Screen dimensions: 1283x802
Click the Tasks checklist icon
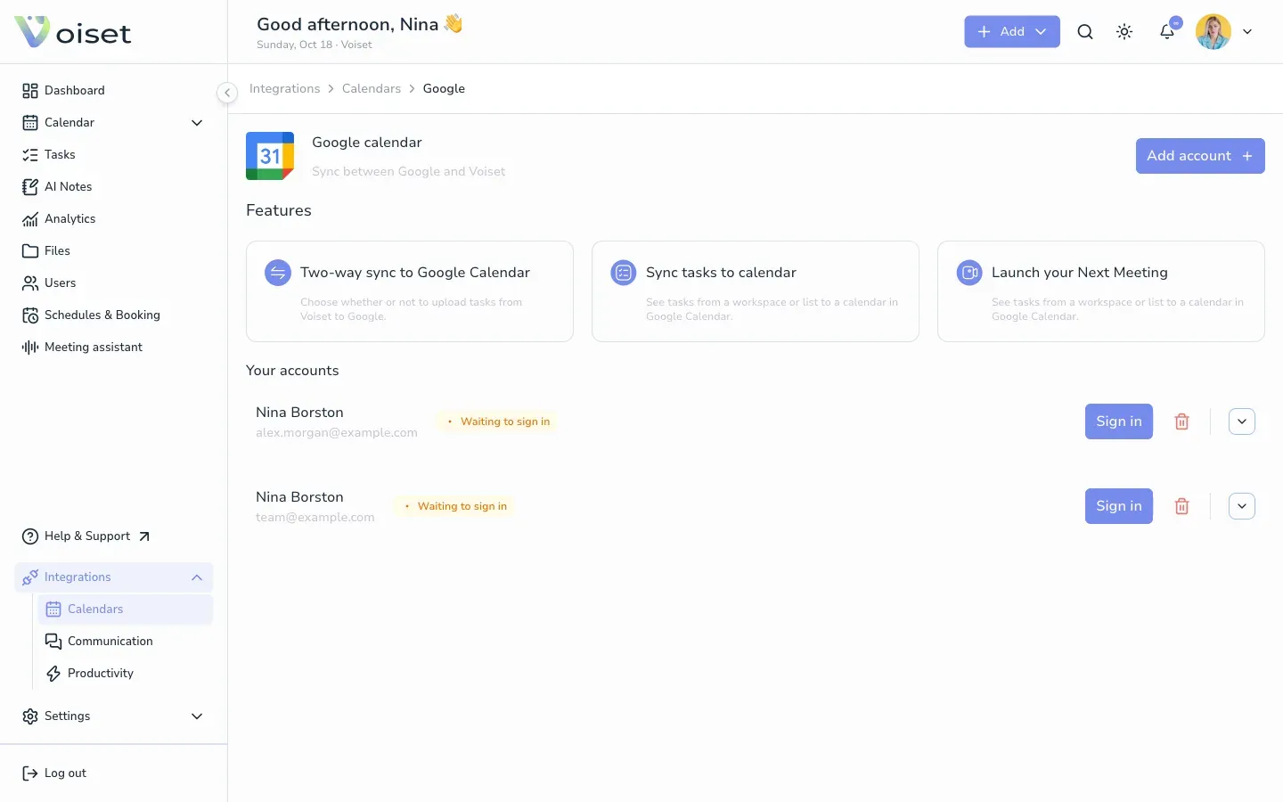pyautogui.click(x=30, y=154)
